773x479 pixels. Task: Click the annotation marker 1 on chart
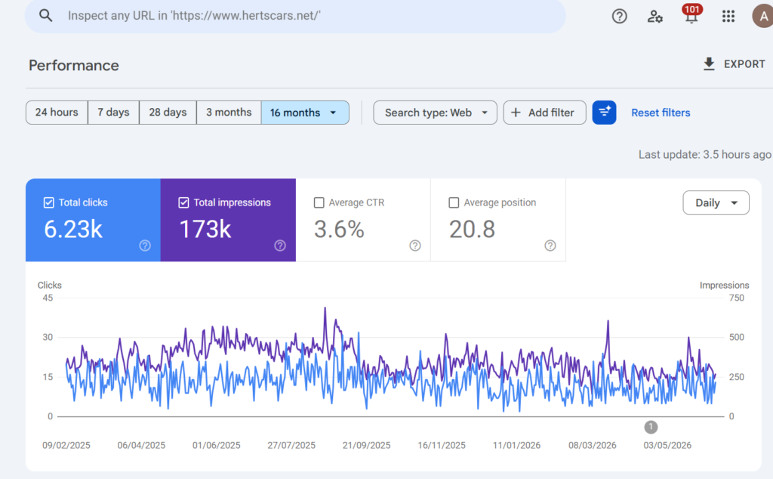click(x=651, y=427)
